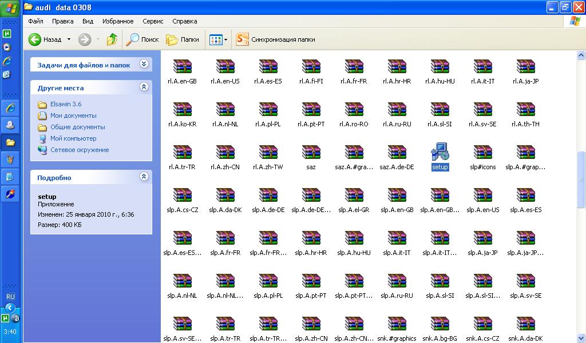Open the File (Файл) menu
586x343 pixels.
(x=35, y=21)
